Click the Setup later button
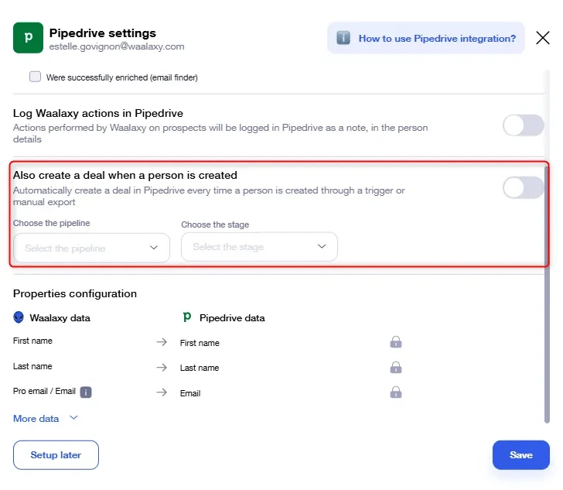The width and height of the screenshot is (563, 490). coord(56,454)
